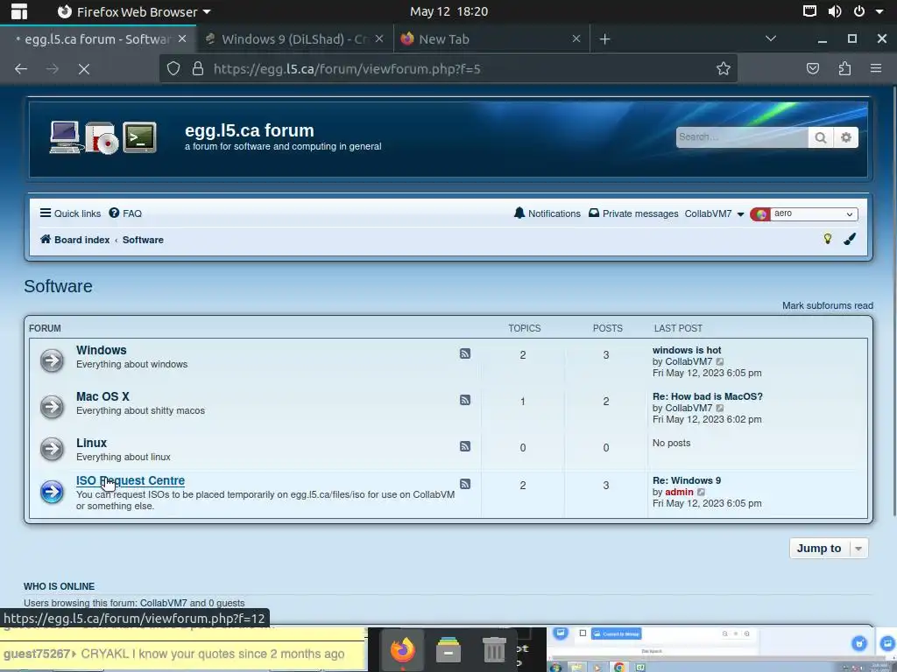Open the FAQ link
897x672 pixels.
pos(125,213)
